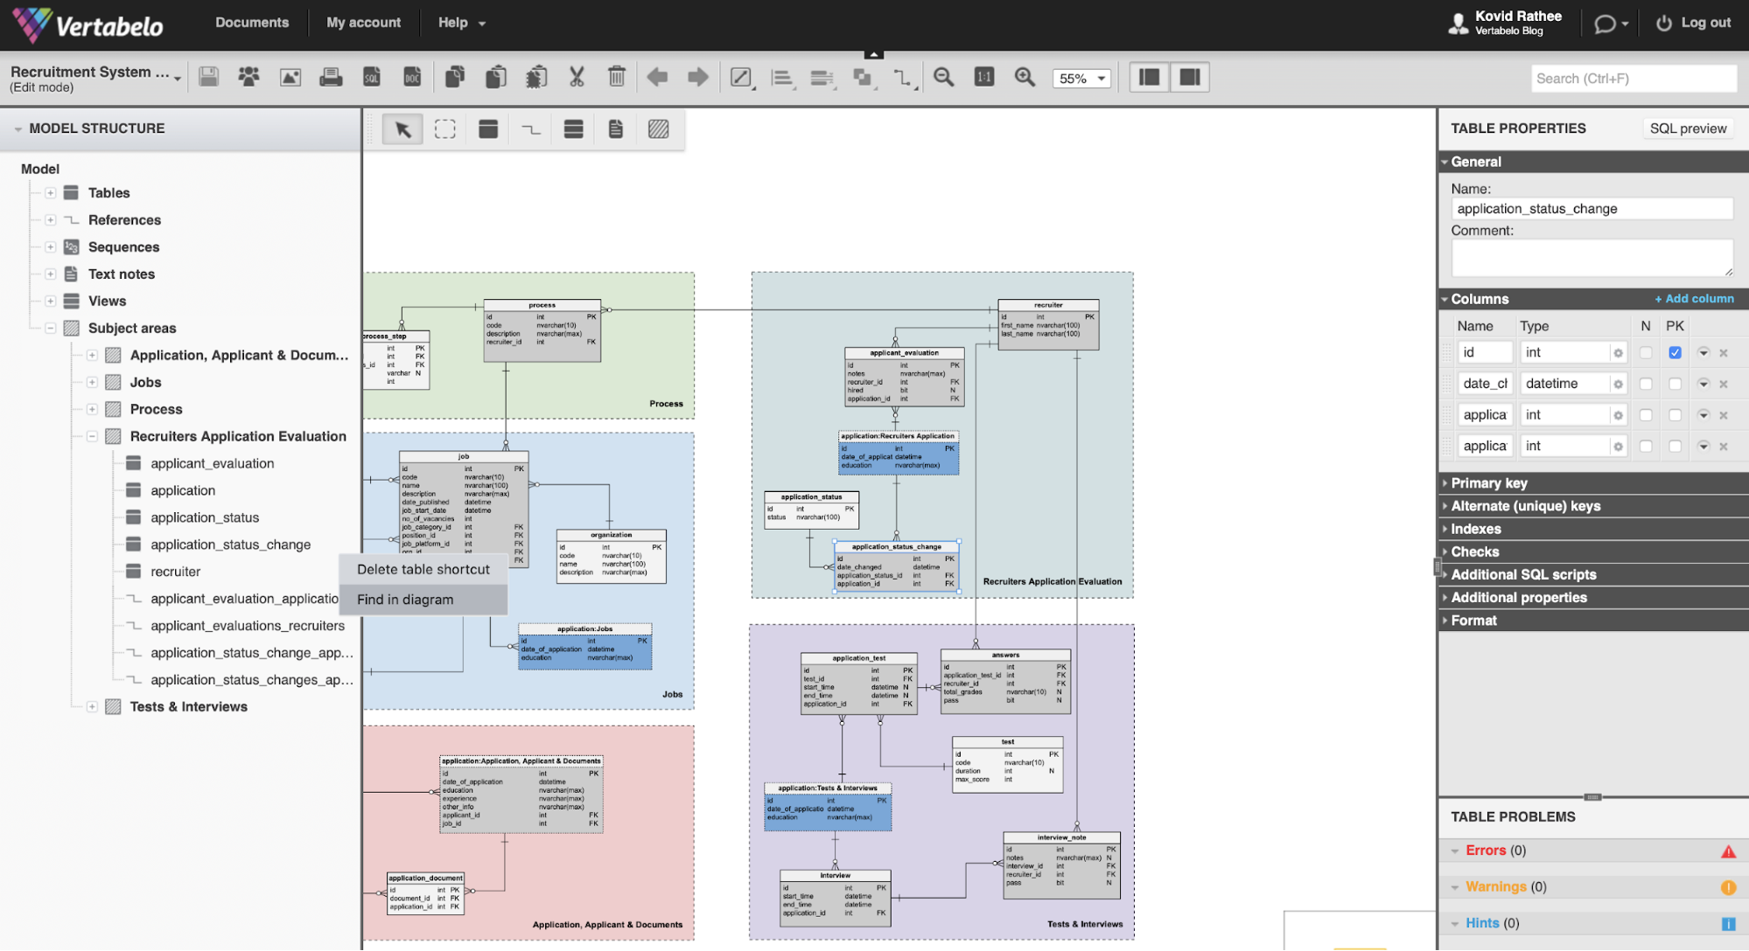This screenshot has height=951, width=1749.
Task: Select the selection arrow tool icon
Action: click(x=404, y=128)
